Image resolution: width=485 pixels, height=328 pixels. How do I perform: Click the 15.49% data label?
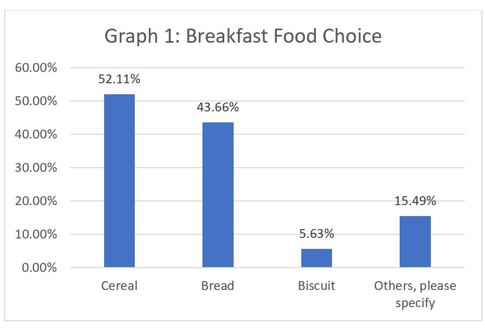415,201
